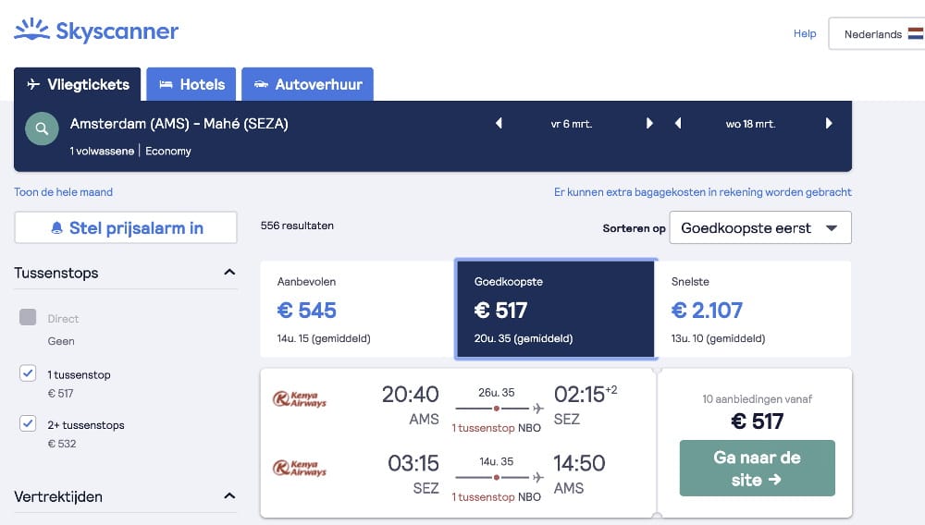Click Toon de hele maand link

click(63, 192)
